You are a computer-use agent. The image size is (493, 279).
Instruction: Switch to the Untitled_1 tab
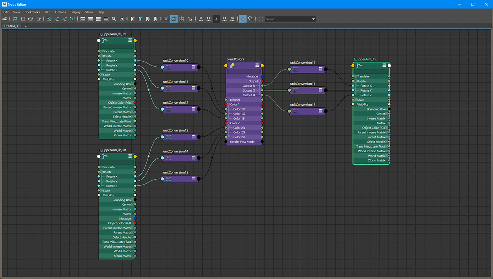(x=11, y=26)
